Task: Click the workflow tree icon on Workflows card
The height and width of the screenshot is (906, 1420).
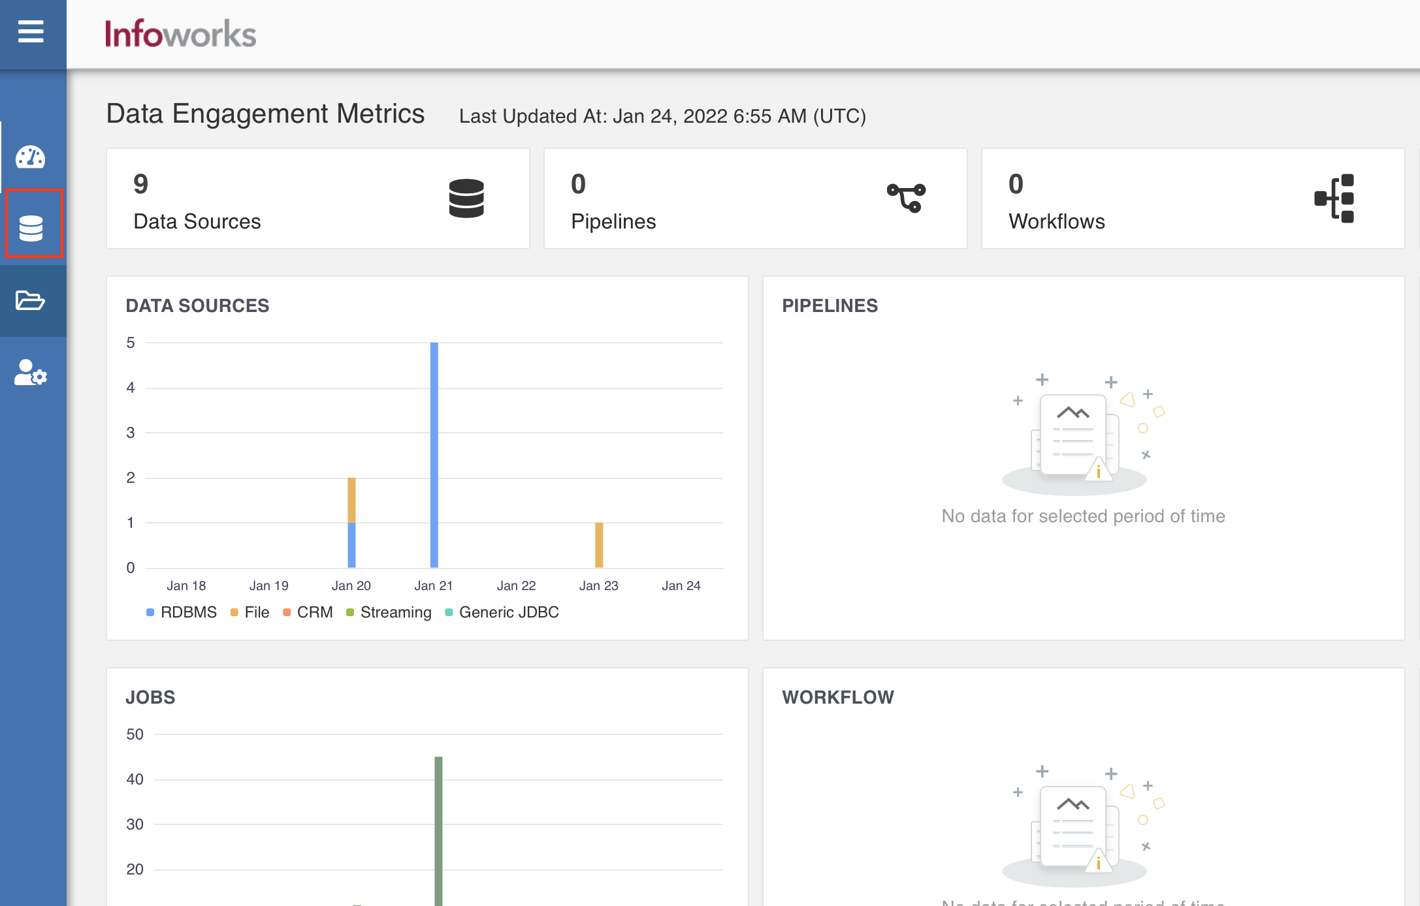Action: pos(1334,198)
